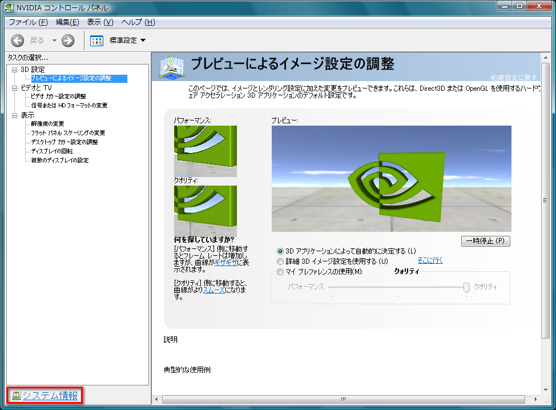Click the スムーズ link
The image size is (556, 410).
(214, 290)
